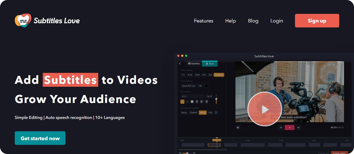Set background subtitles to None
The image size is (354, 154).
(x=184, y=112)
